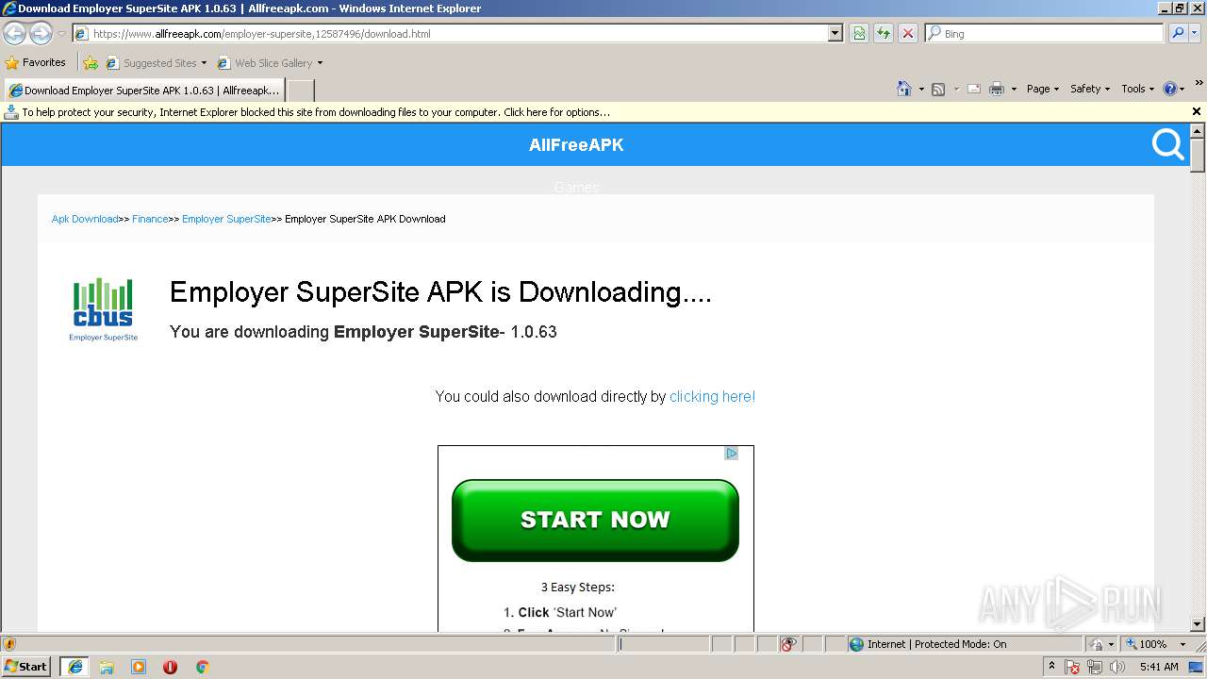Open the media player taskbar icon

tap(139, 667)
